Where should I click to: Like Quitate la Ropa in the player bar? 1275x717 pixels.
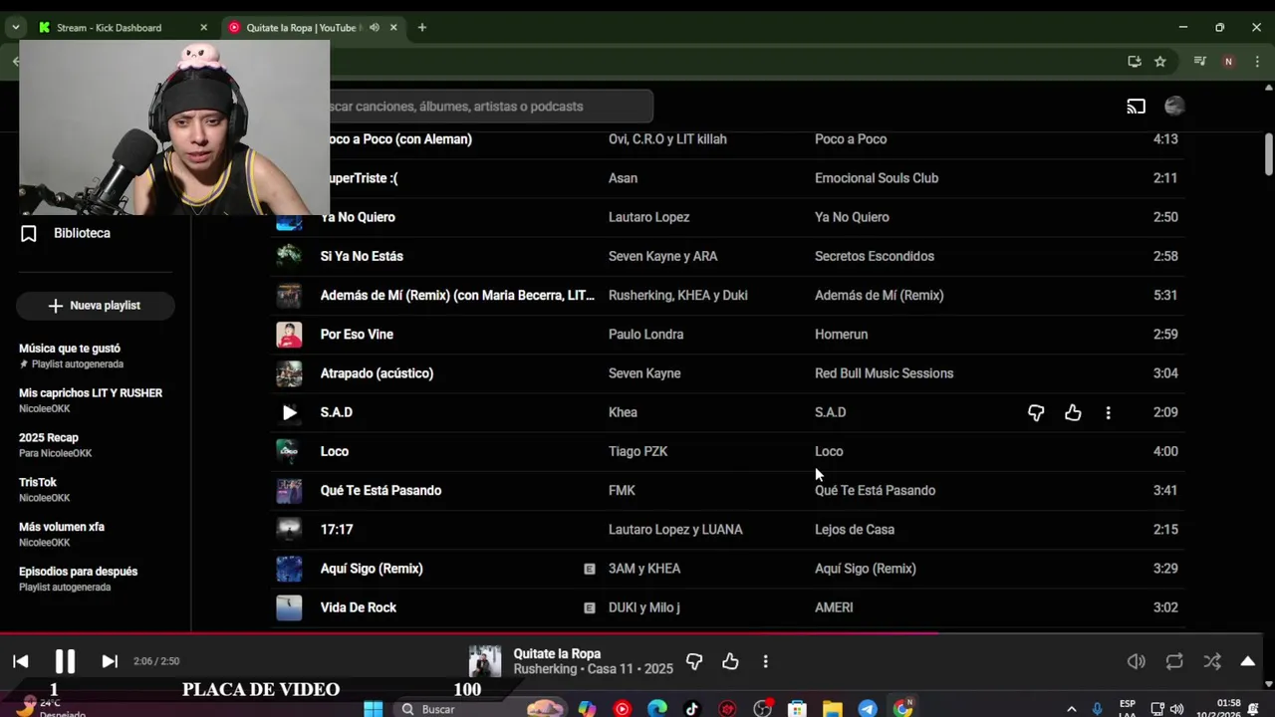pos(730,661)
